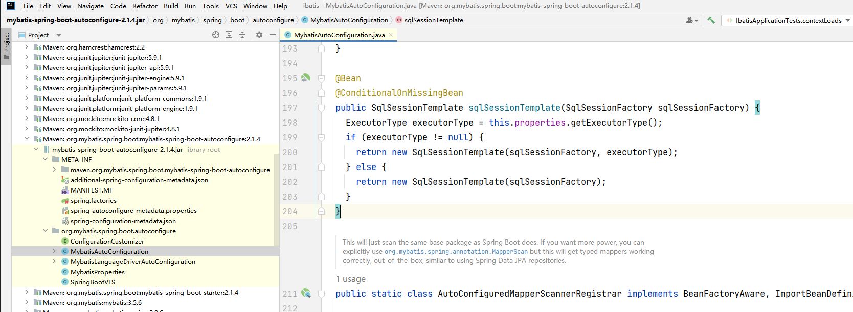
Task: Hide the Project tool window
Action: 273,35
